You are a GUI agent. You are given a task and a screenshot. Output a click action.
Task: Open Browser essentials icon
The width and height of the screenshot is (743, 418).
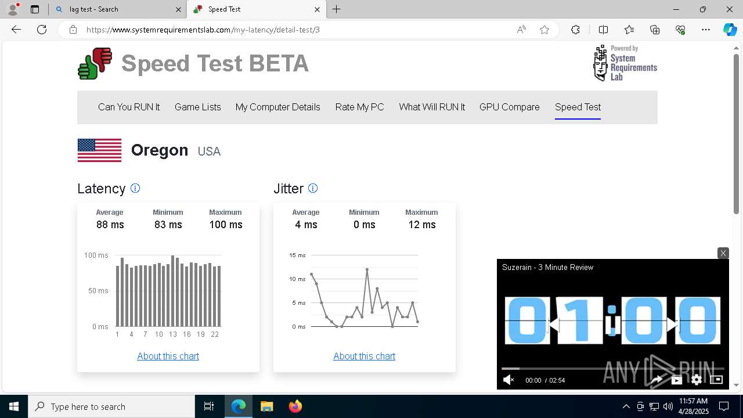coord(680,30)
